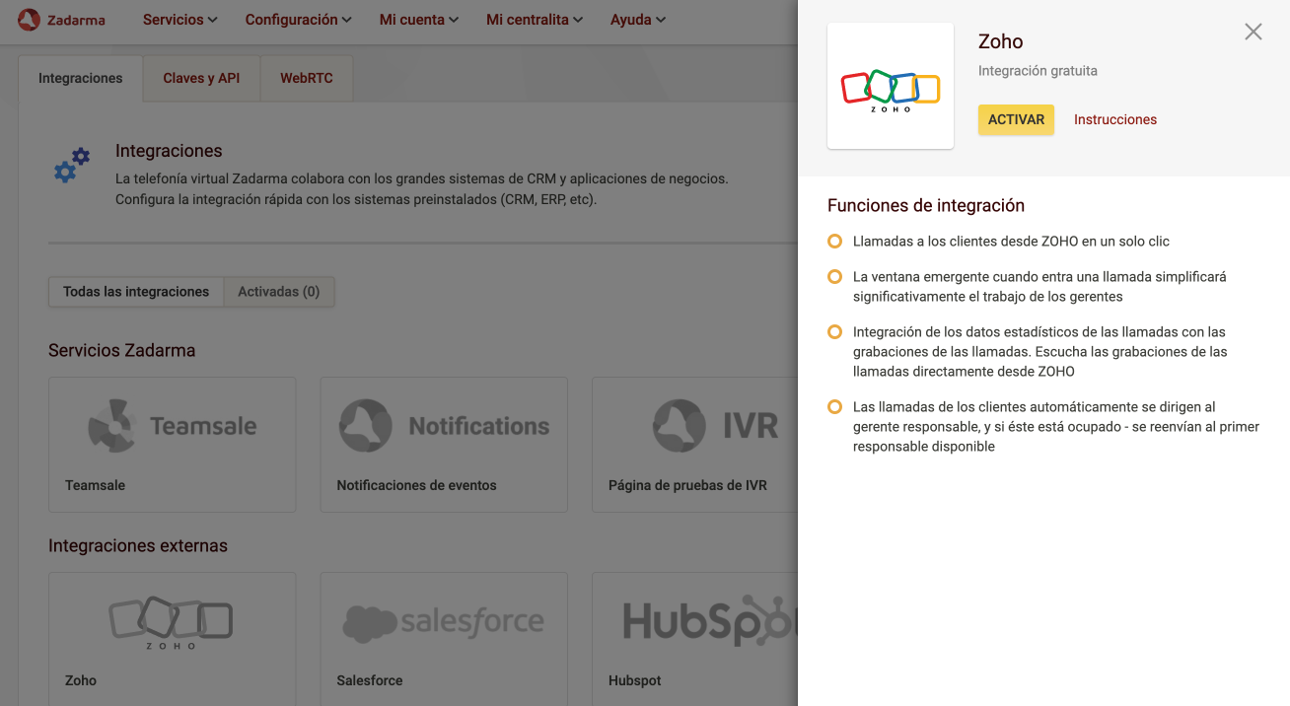1290x706 pixels.
Task: Click the Notifications logo icon
Action: pyautogui.click(x=444, y=426)
